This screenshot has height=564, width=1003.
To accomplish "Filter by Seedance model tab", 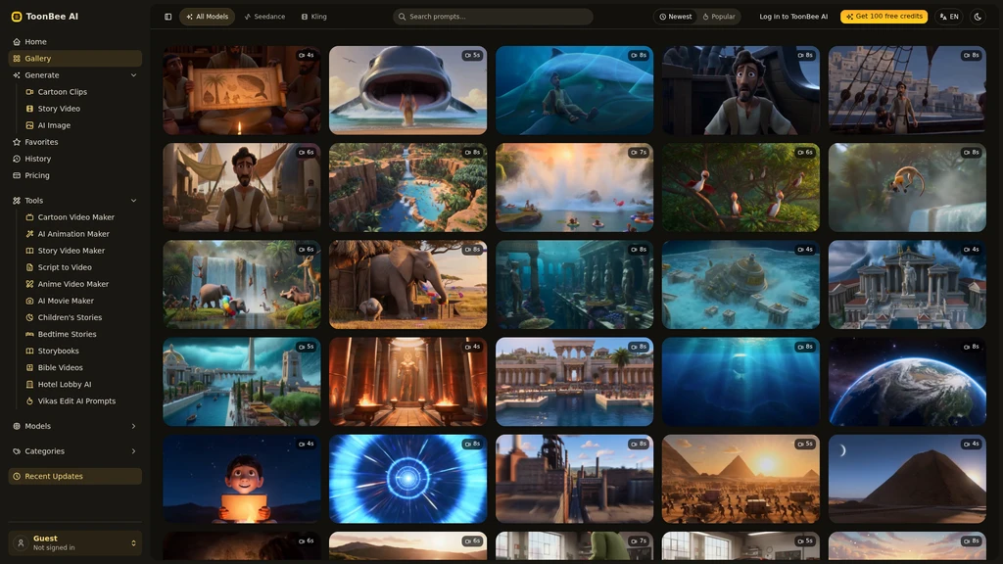I will coord(264,17).
